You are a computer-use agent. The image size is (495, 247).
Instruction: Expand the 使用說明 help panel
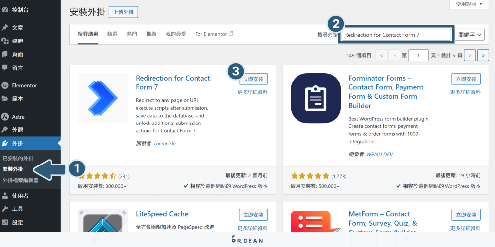[469, 4]
